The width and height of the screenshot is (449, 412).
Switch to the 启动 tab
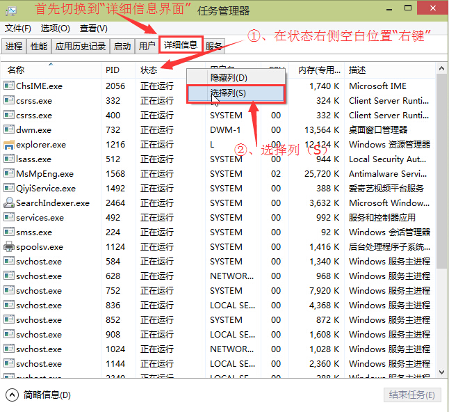pyautogui.click(x=122, y=47)
